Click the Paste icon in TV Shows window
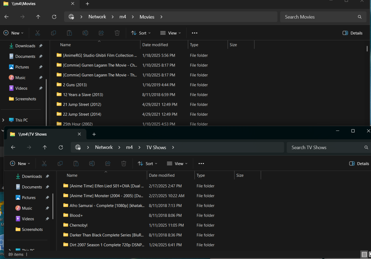This screenshot has width=371, height=259. [76, 163]
